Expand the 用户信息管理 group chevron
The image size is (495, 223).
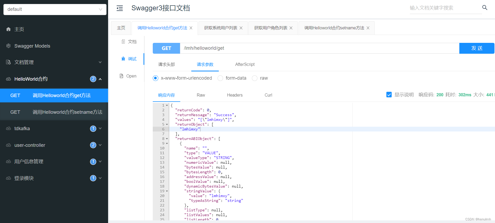click(100, 161)
